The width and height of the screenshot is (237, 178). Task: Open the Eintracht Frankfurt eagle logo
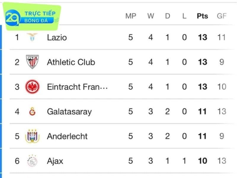point(32,87)
